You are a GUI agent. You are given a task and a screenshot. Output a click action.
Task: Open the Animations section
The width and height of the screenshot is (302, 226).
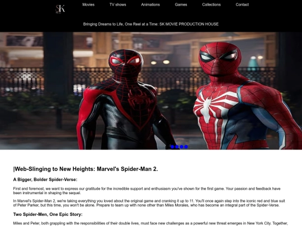[150, 4]
